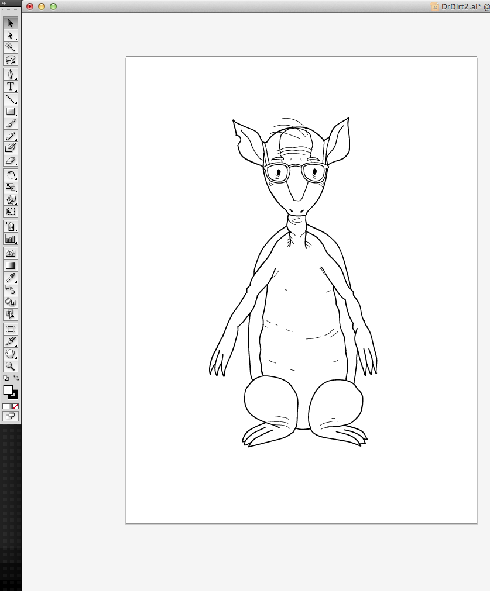Screen dimensions: 490x591
Task: Select the Pencil tool
Action: pyautogui.click(x=10, y=136)
